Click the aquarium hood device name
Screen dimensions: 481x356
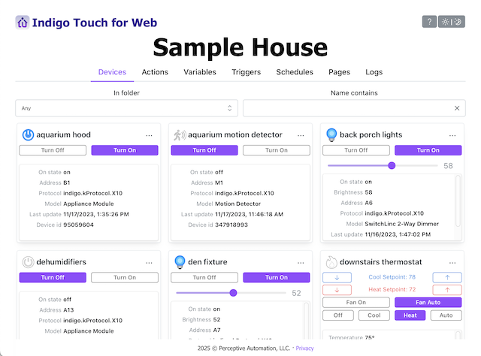(63, 134)
